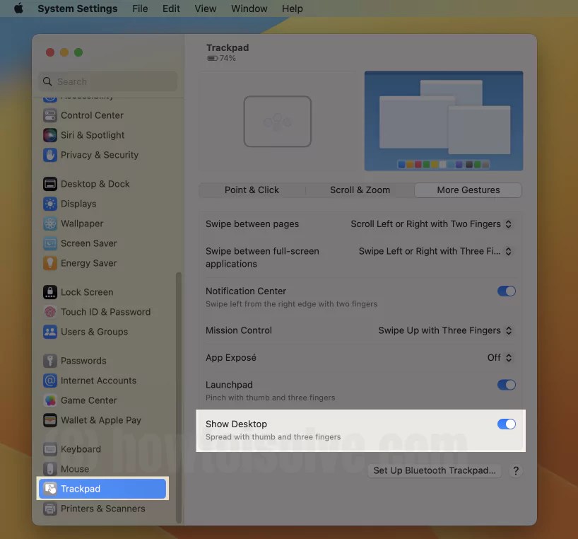
Task: Click the Search field in System Settings
Action: 107,81
